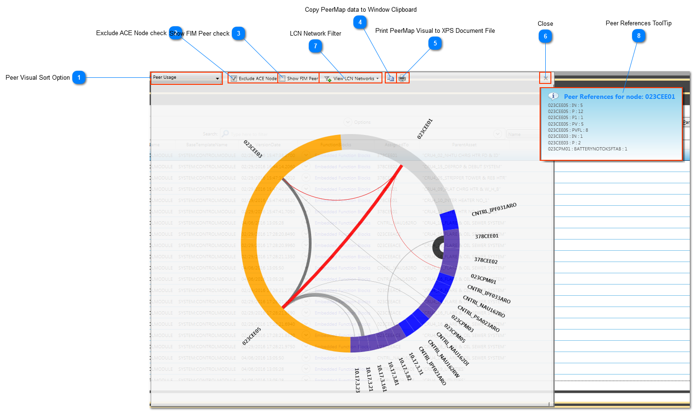Viewport: 694px width, 412px height.
Task: Select the CNTRL_PSA023ARO node label
Action: pyautogui.click(x=478, y=319)
